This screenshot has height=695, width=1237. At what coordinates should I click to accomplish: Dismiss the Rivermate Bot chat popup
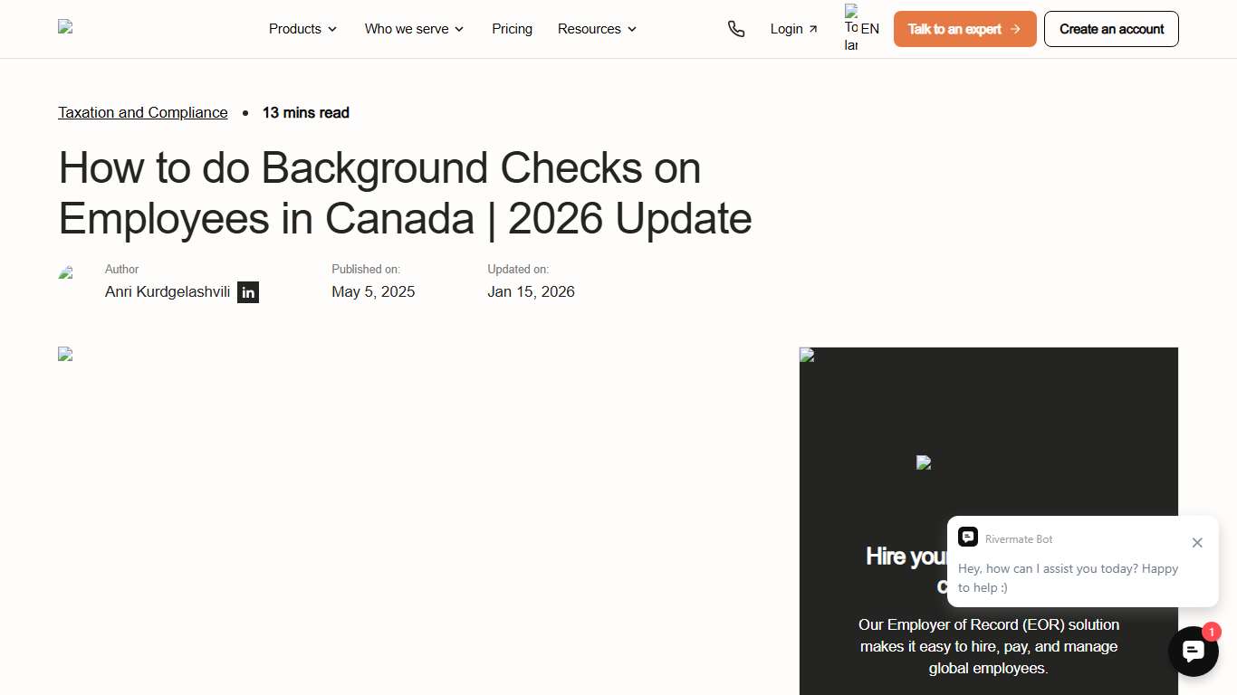[1197, 543]
